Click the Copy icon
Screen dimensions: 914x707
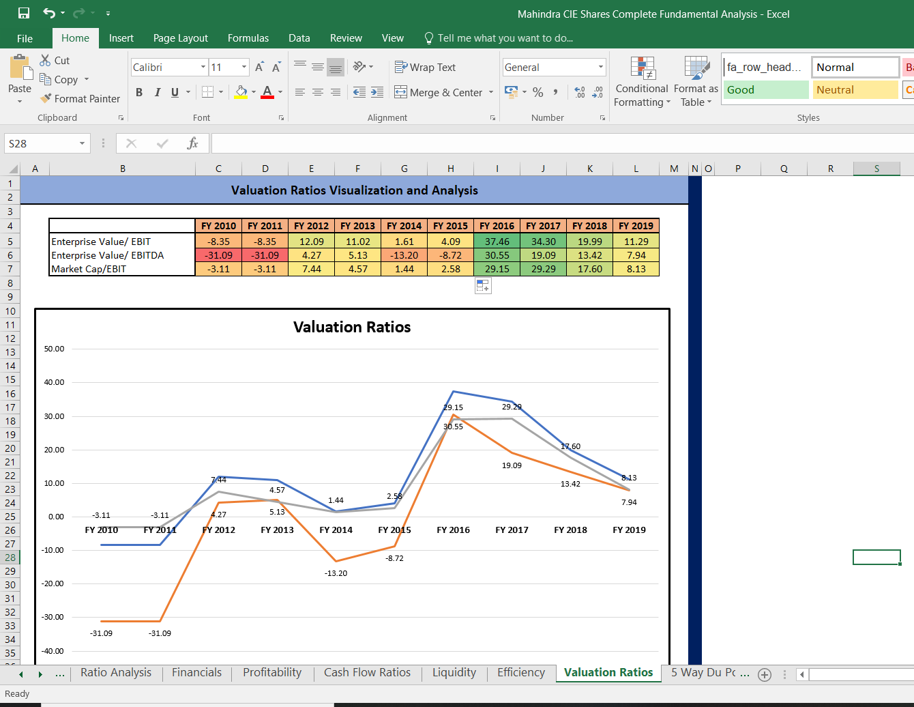46,79
